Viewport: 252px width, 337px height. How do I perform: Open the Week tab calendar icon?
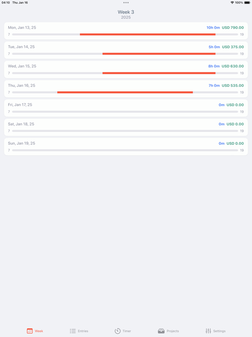point(30,331)
